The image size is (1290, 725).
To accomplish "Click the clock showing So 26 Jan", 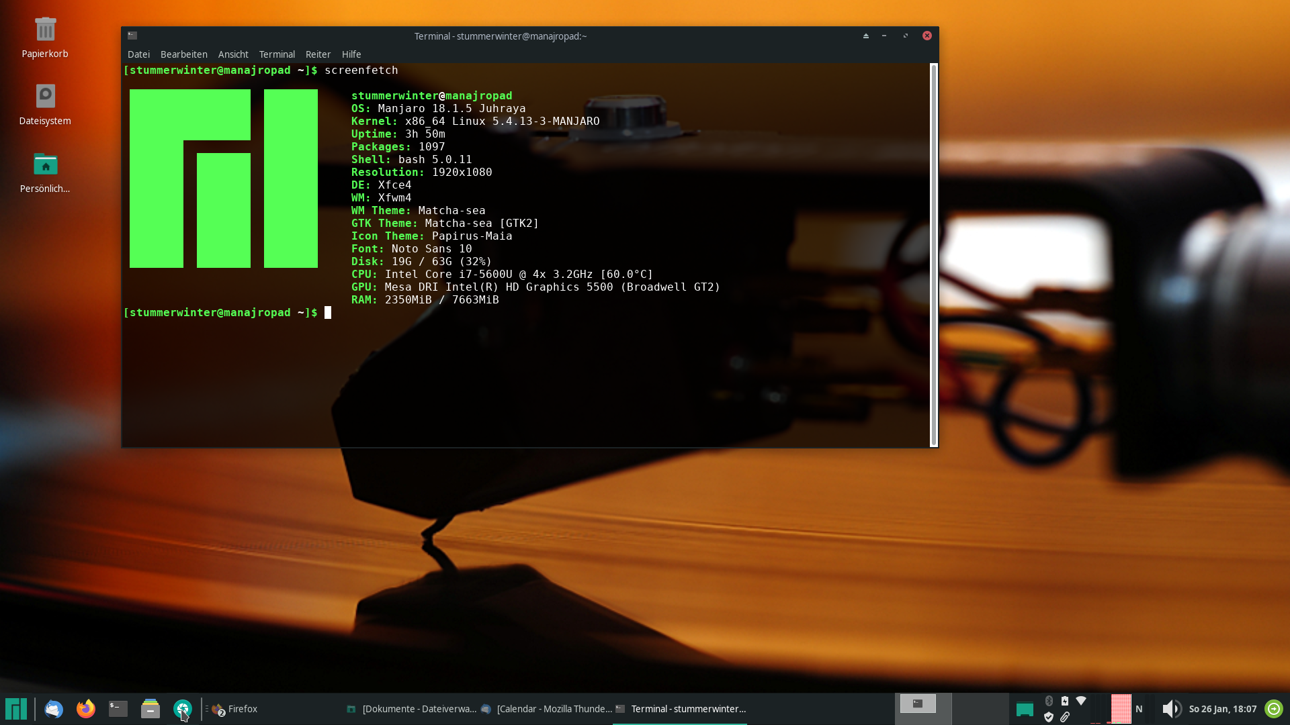I will click(1222, 709).
